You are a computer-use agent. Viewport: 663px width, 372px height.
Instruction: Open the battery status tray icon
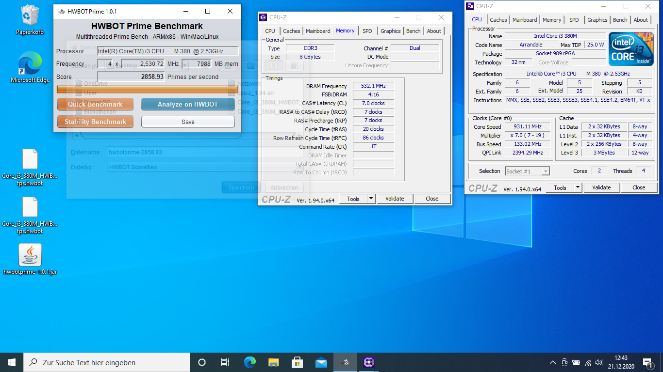[x=576, y=362]
